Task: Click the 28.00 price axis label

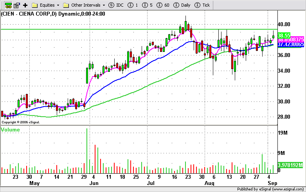Action: tap(284, 117)
